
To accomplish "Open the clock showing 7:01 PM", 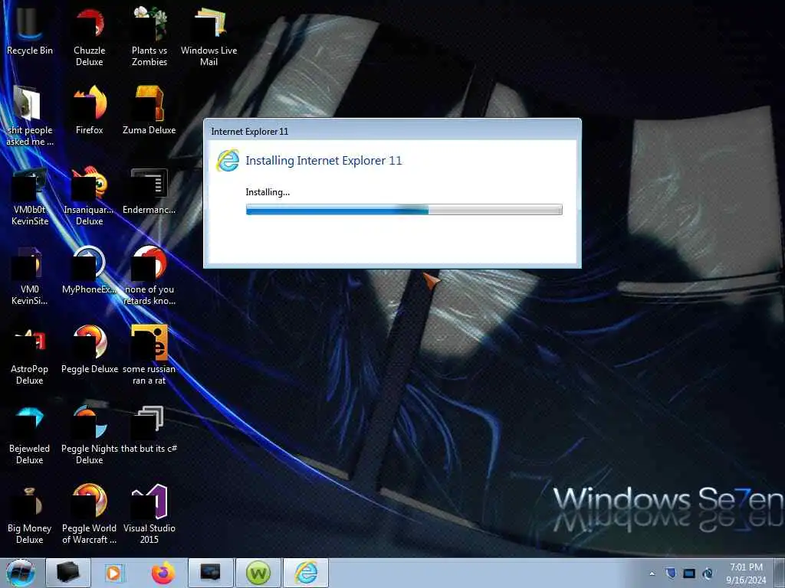I will point(746,573).
